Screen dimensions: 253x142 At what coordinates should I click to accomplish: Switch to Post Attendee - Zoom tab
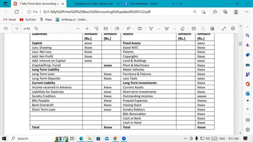point(143,4)
